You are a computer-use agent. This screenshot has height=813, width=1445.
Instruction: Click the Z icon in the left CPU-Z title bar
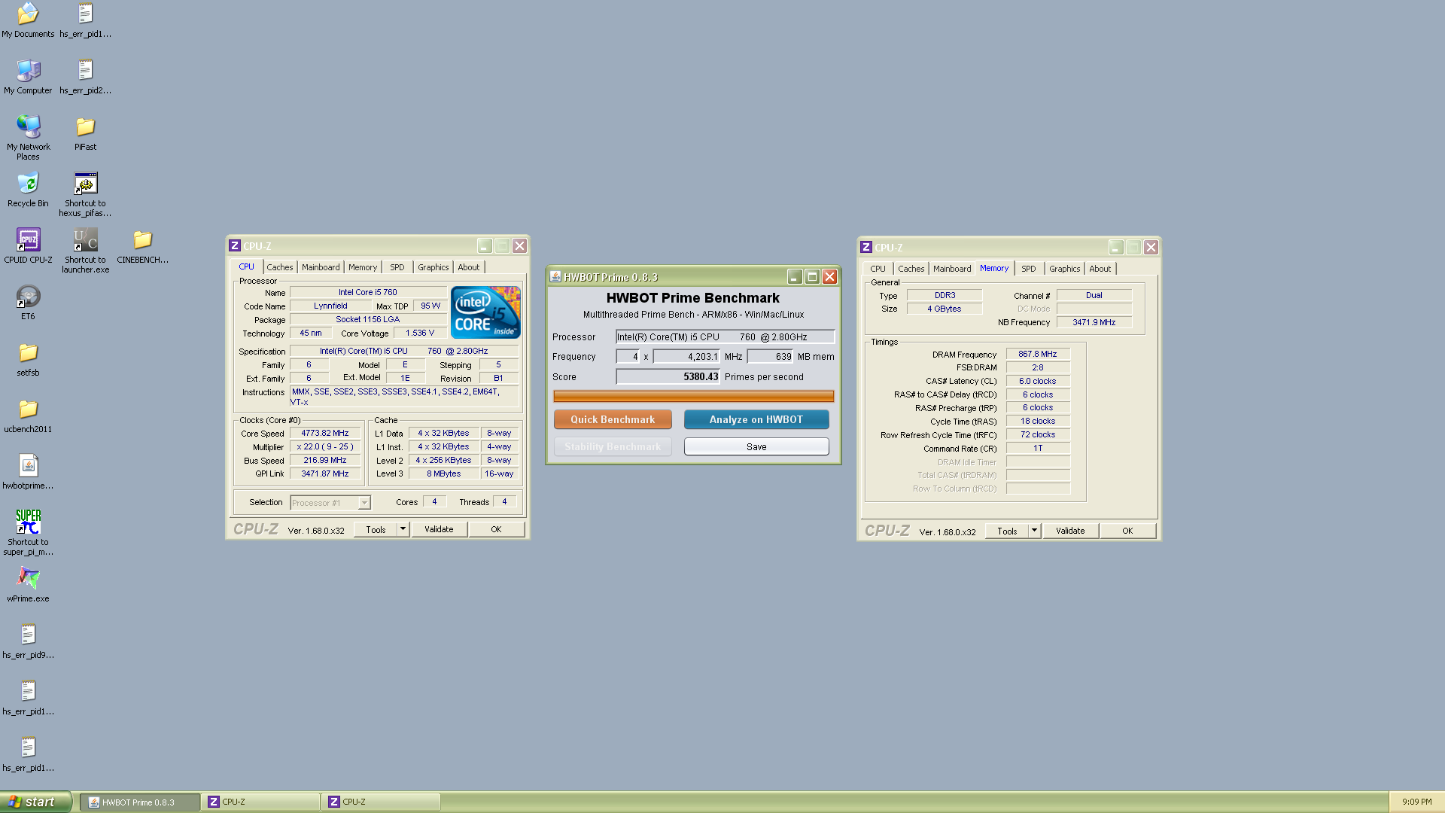(235, 246)
